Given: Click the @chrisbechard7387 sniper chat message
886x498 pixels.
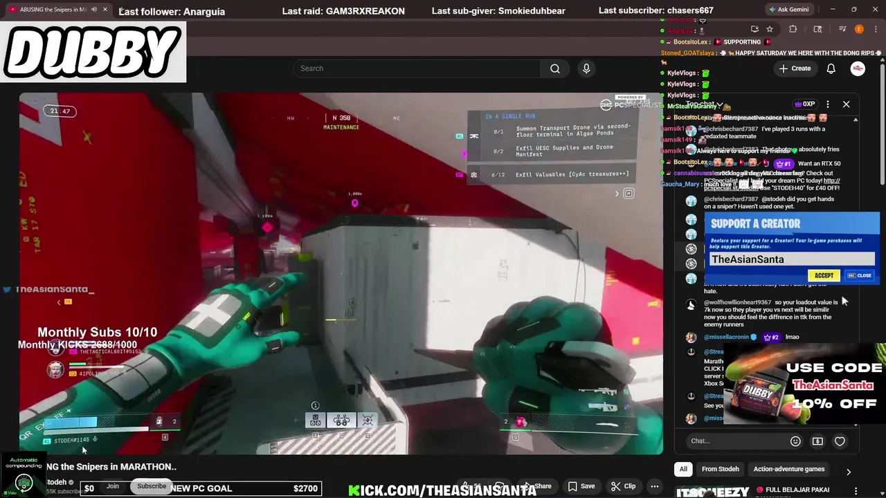Looking at the screenshot, I should tap(769, 203).
